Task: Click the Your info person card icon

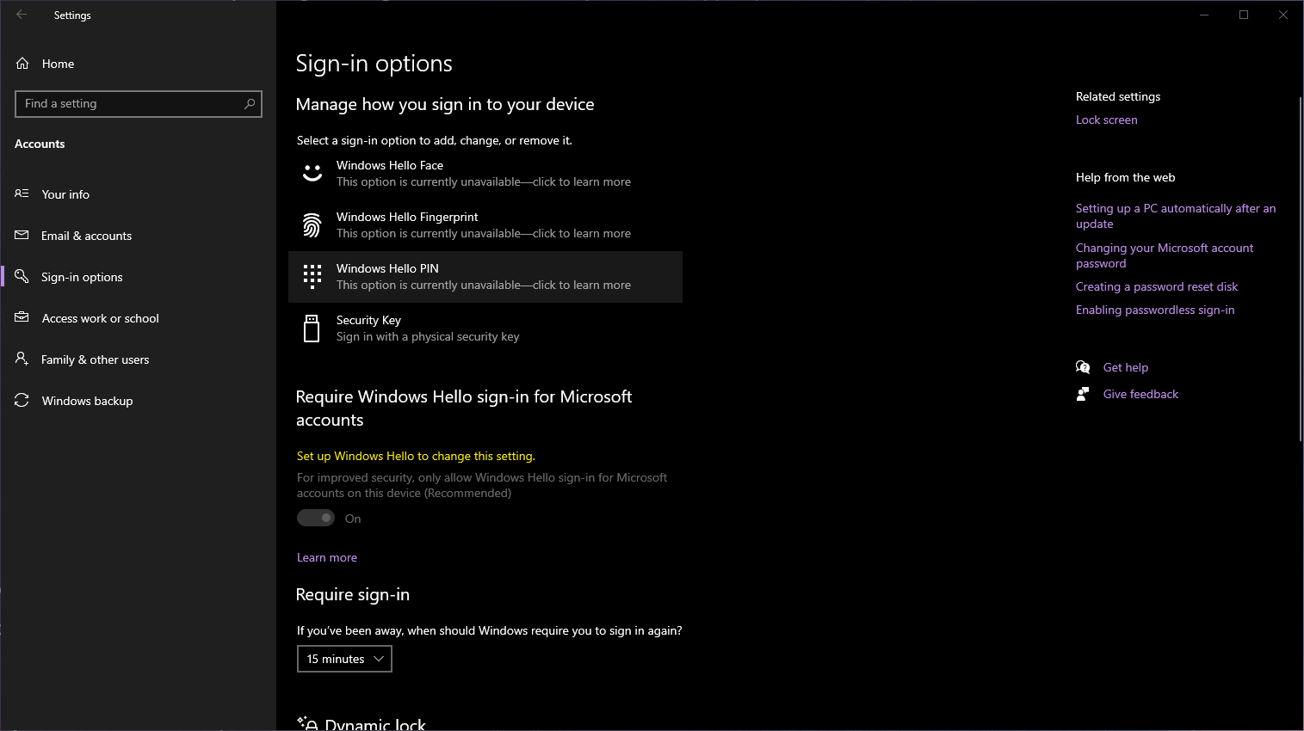Action: point(22,193)
